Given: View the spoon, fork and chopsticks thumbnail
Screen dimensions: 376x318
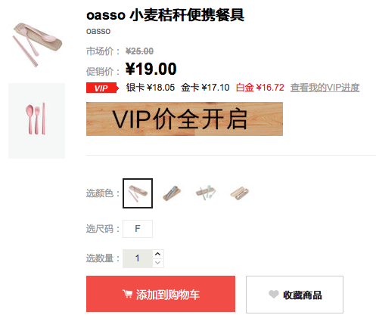Looking at the screenshot, I should click(x=37, y=121).
